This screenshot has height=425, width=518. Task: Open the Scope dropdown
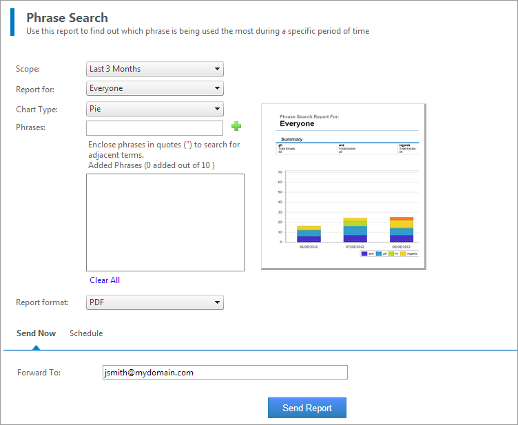coord(155,69)
